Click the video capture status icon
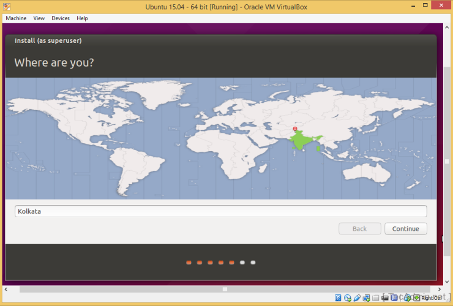This screenshot has height=306, width=453. pyautogui.click(x=385, y=298)
